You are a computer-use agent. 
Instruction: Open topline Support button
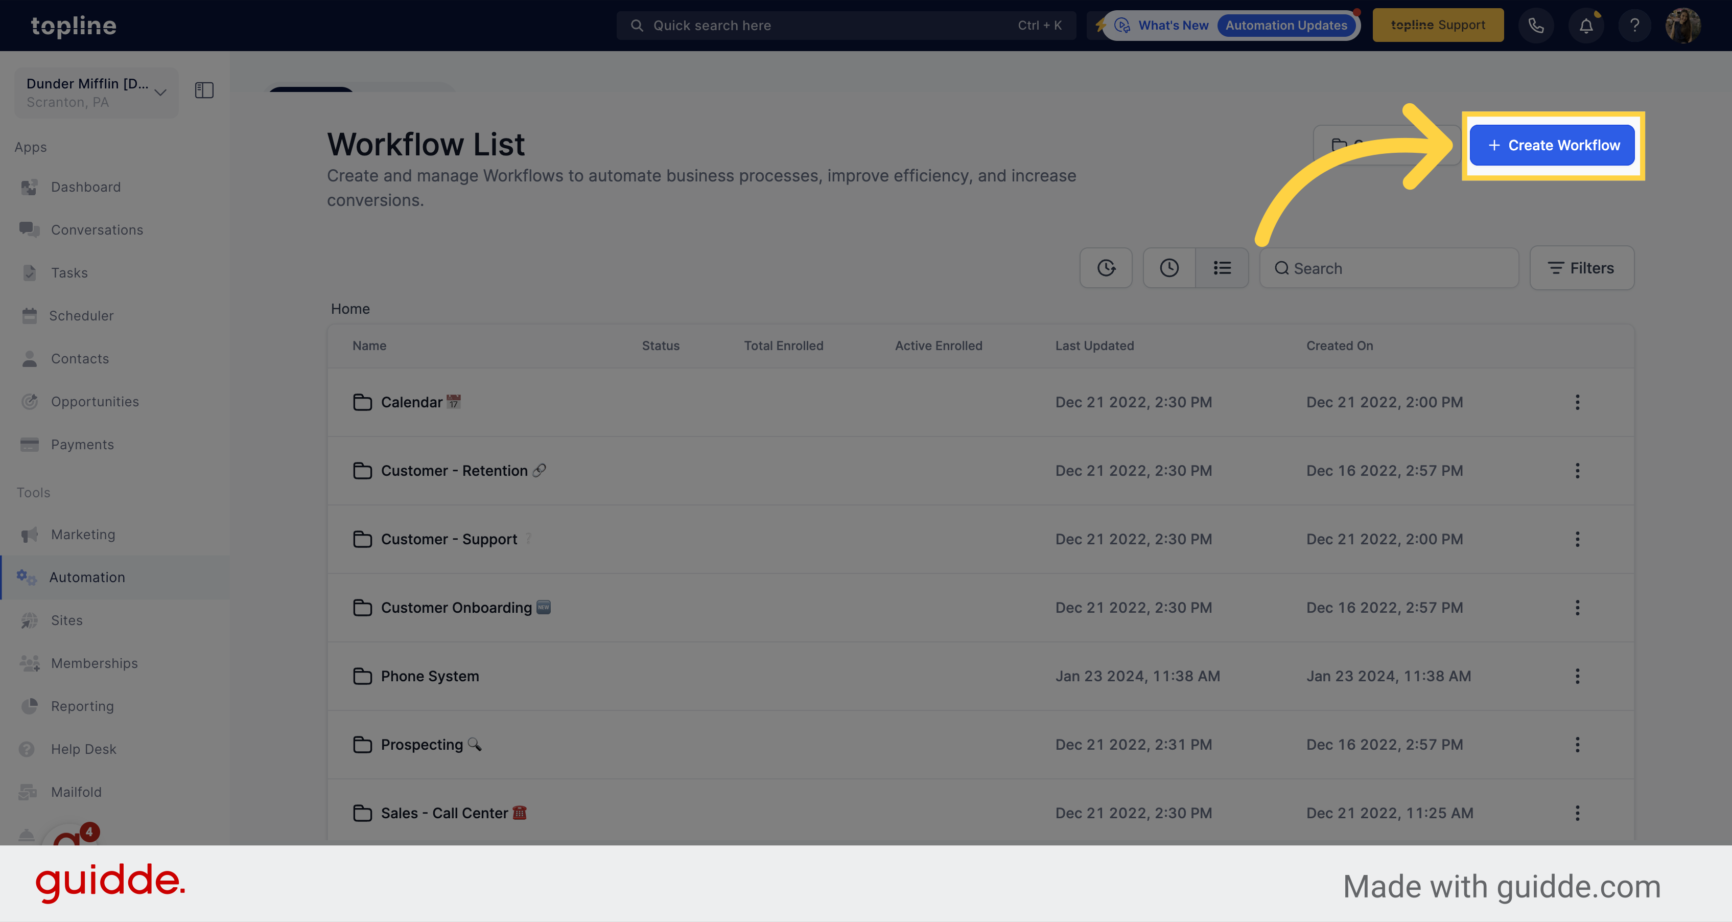1438,24
